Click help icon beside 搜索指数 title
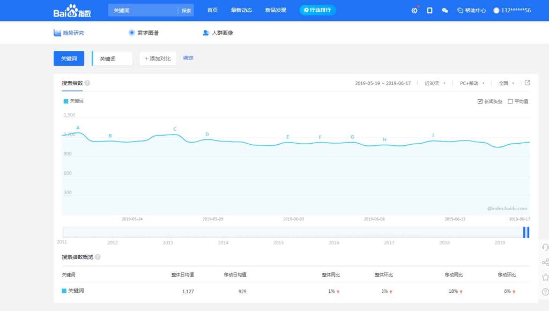 point(87,83)
